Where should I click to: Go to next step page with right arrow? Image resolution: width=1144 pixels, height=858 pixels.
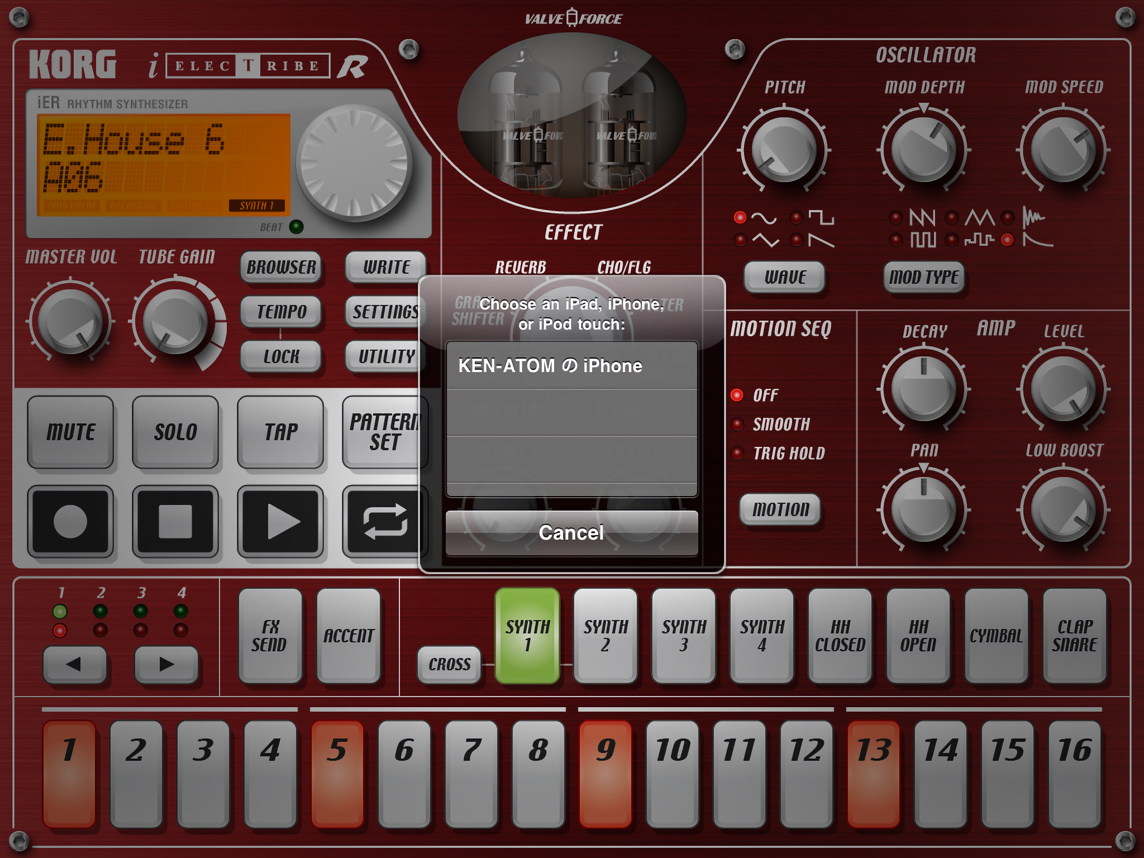pyautogui.click(x=166, y=664)
